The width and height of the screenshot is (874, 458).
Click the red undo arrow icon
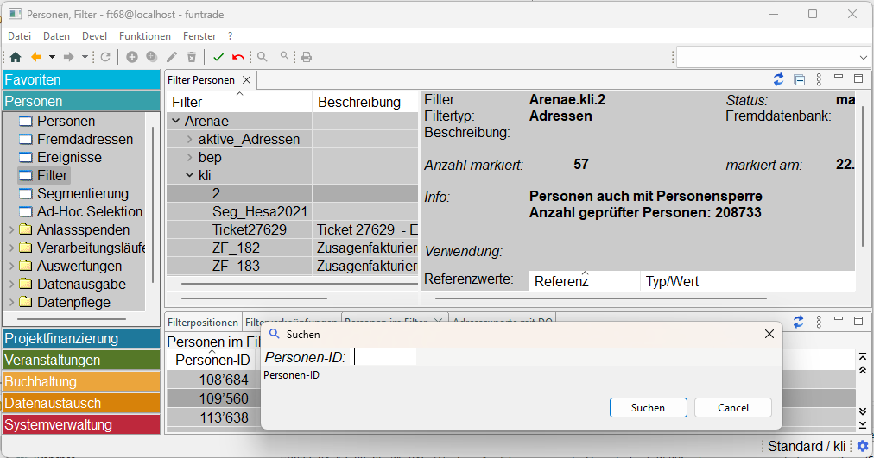[237, 57]
